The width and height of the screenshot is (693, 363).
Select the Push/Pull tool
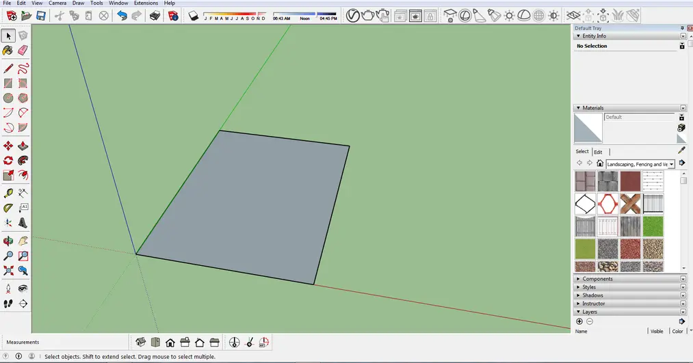pyautogui.click(x=23, y=146)
